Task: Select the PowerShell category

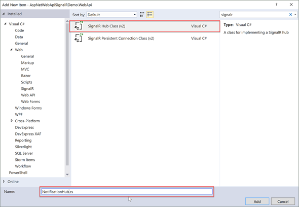Action: pyautogui.click(x=18, y=172)
